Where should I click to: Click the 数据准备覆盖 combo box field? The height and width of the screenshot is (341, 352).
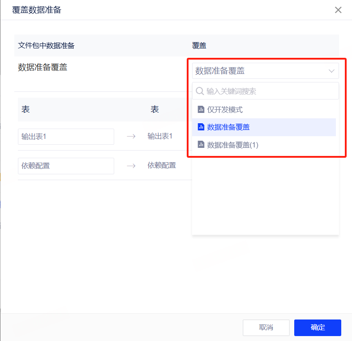260,71
